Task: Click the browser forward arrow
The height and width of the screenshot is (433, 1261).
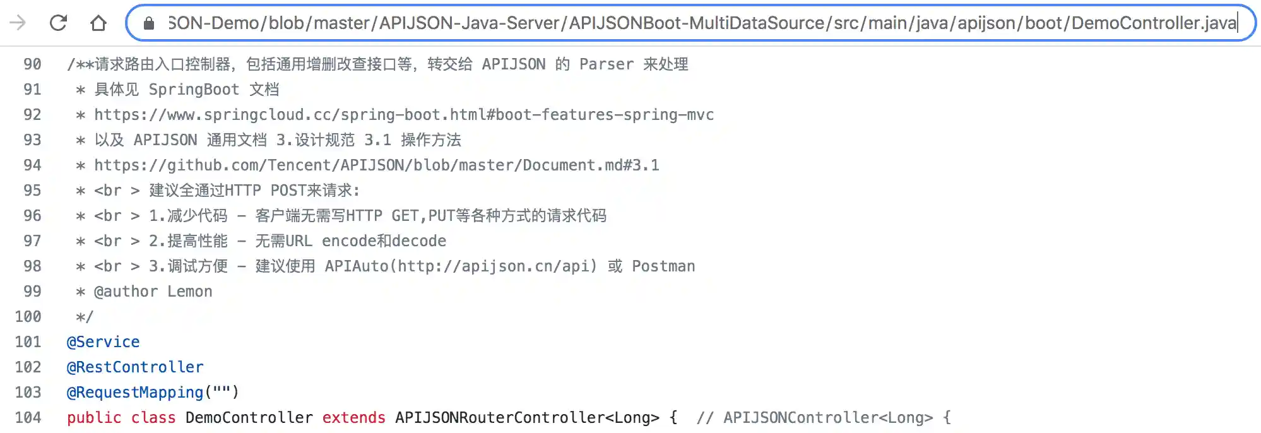Action: (18, 23)
